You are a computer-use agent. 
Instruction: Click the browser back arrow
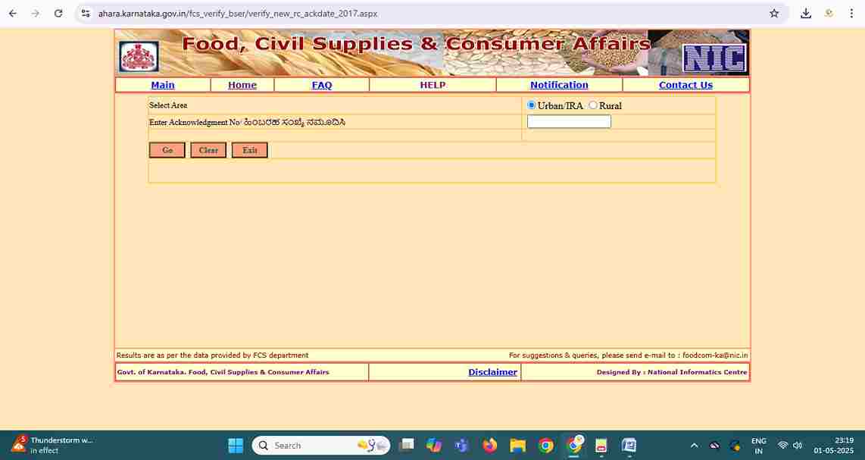click(x=12, y=13)
